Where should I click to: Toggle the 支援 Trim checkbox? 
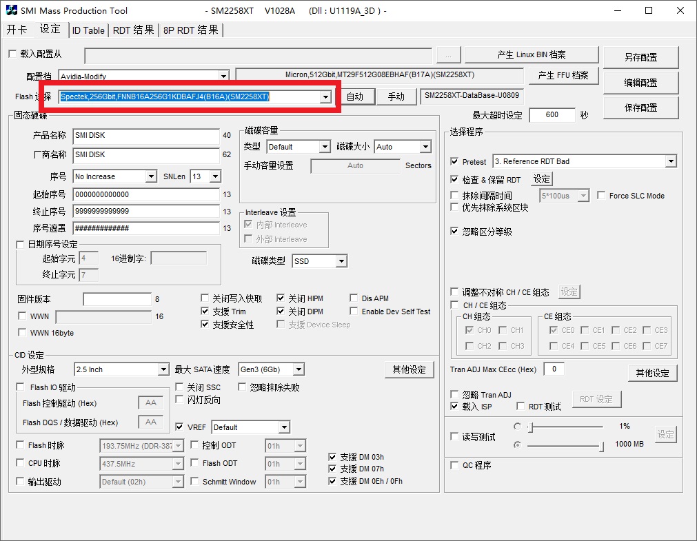coord(205,312)
